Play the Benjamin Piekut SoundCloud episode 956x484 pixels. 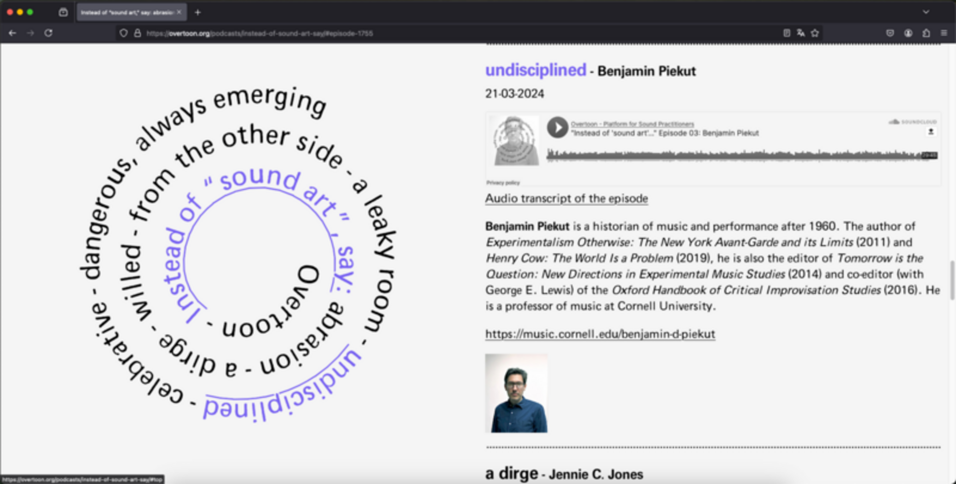tap(557, 128)
